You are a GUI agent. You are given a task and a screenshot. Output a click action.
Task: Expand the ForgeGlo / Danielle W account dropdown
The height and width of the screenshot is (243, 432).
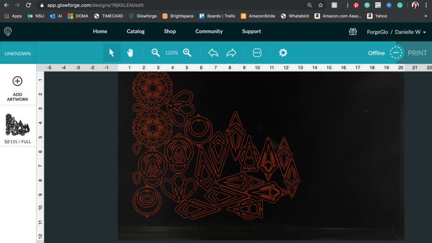(x=397, y=32)
